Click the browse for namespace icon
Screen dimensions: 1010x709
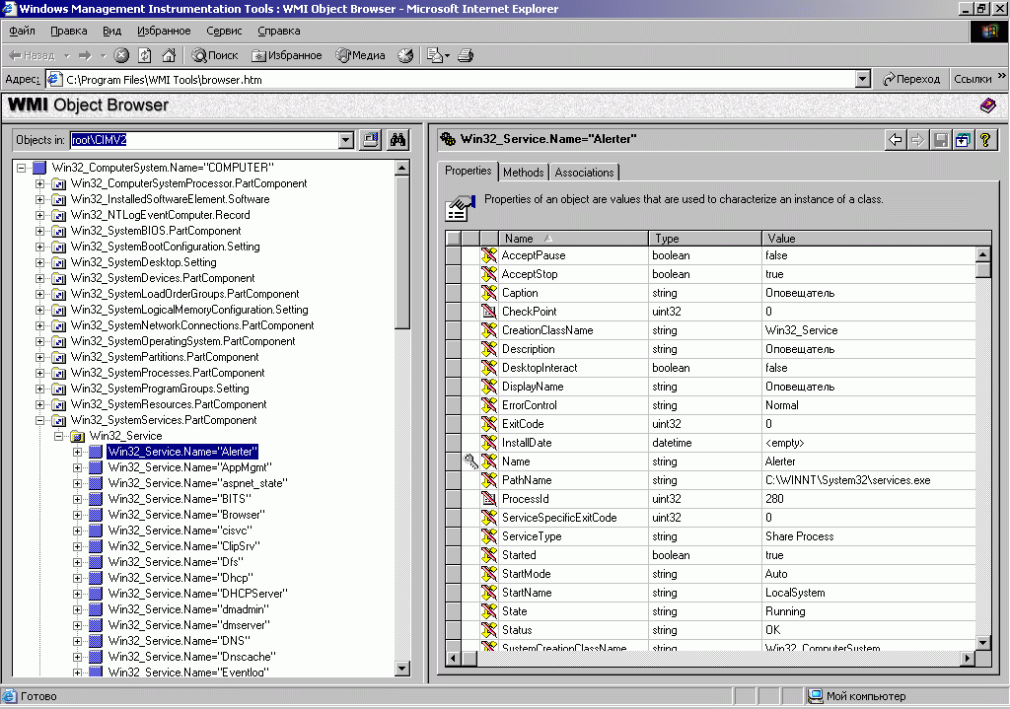click(371, 140)
